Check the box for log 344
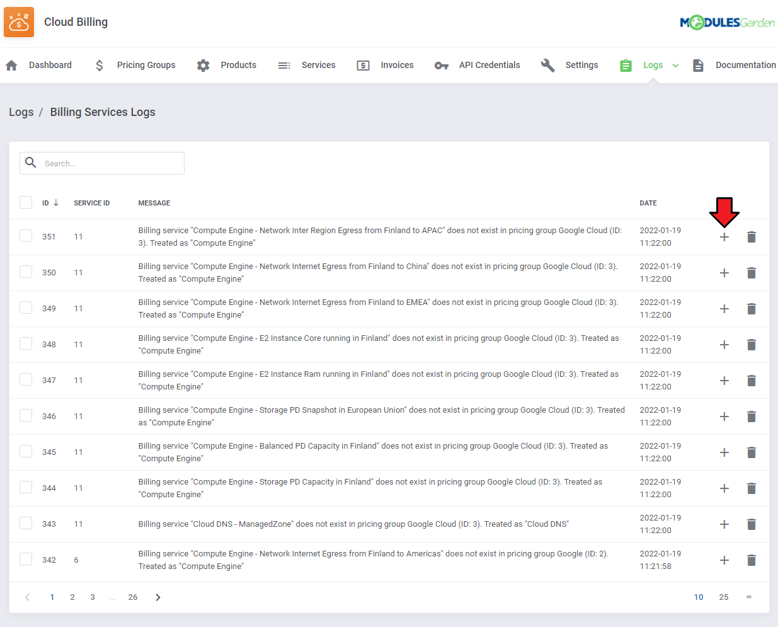The width and height of the screenshot is (778, 627). pyautogui.click(x=26, y=487)
